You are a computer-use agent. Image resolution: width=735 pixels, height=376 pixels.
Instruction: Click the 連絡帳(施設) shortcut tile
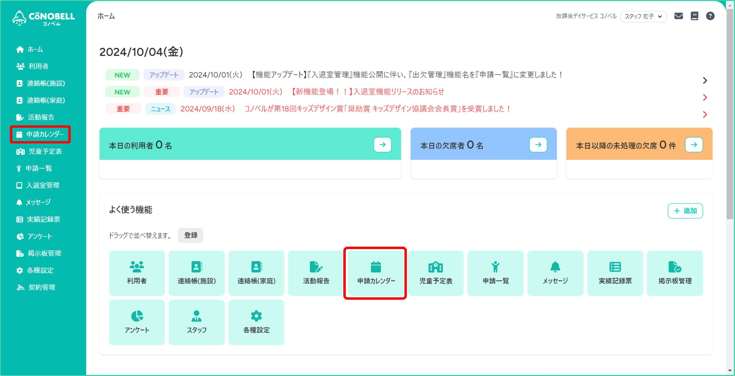pyautogui.click(x=196, y=273)
